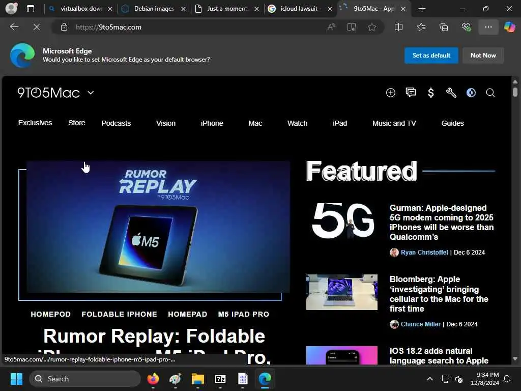Close the icloud lawsuit tab

point(330,9)
